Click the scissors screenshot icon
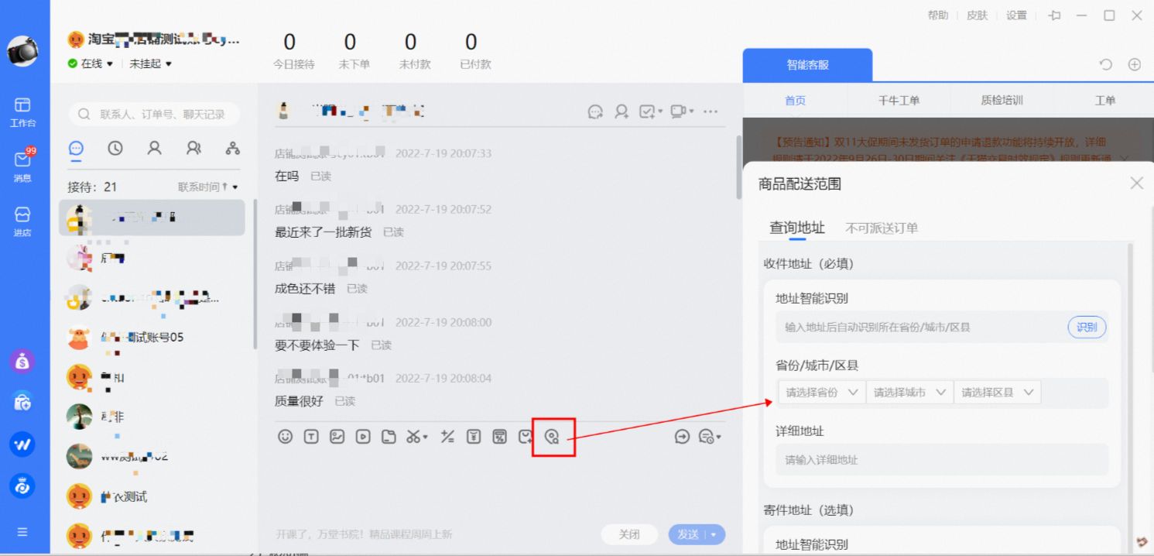The image size is (1154, 556). pos(414,437)
